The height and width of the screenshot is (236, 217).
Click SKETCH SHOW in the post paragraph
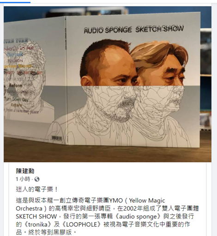click(x=36, y=217)
